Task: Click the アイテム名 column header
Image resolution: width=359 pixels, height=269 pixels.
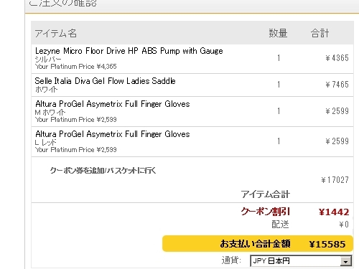Action: (55, 33)
